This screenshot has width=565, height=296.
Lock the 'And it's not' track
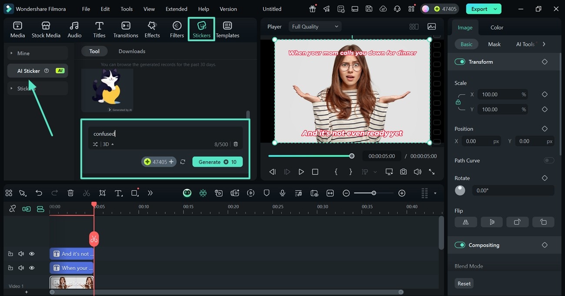click(10, 254)
